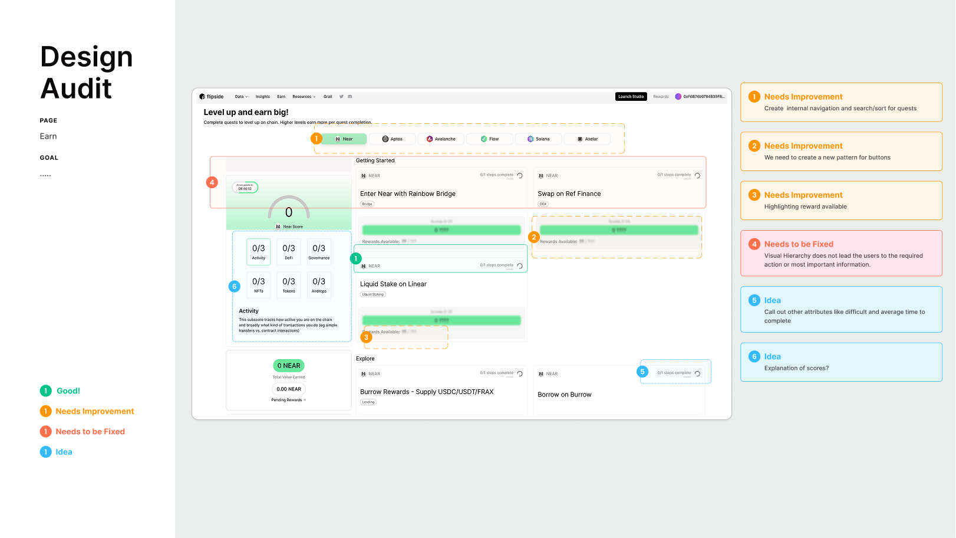Open the Earn menu item
Viewport: 956px width, 538px height.
point(281,97)
